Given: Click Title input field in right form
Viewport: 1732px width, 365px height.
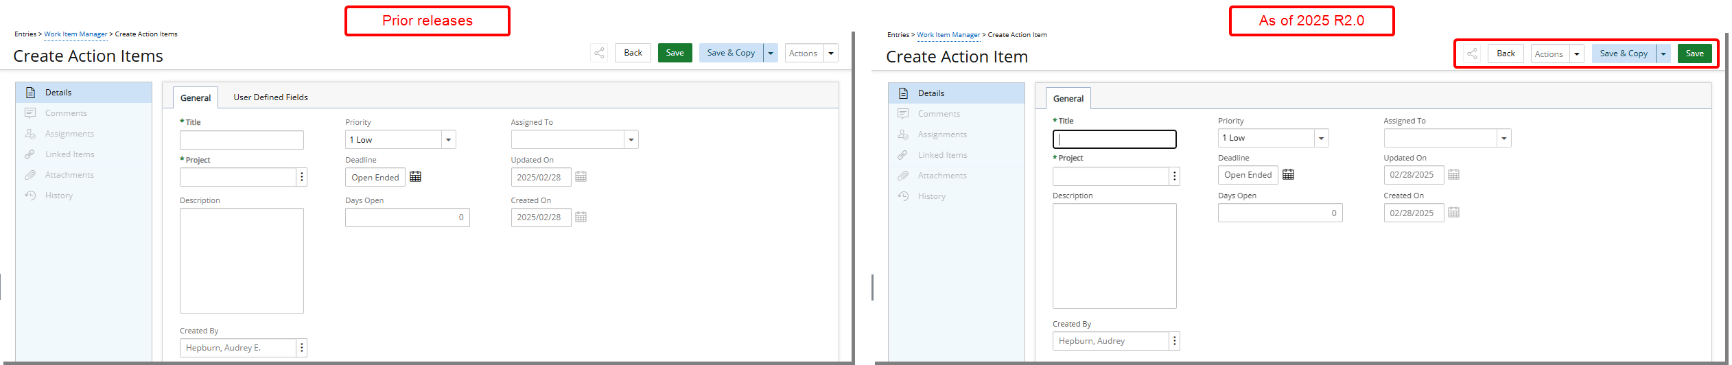Looking at the screenshot, I should click(x=1114, y=139).
